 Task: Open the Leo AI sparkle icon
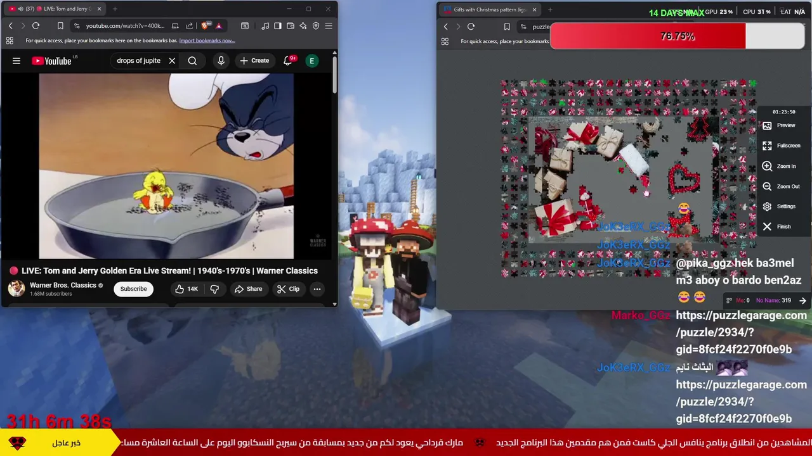[x=303, y=26]
